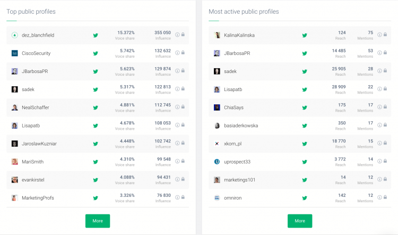
Task: Click info icon for xkom_pl
Action: click(x=379, y=143)
